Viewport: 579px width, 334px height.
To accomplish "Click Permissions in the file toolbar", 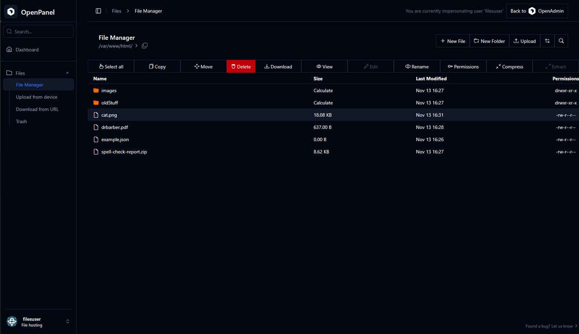I will 463,66.
